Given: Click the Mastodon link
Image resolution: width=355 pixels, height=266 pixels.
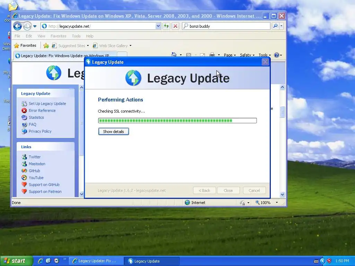Looking at the screenshot, I should point(37,164).
